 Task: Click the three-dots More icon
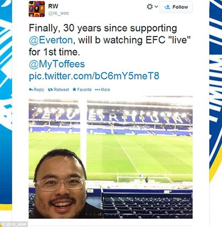pos(98,90)
